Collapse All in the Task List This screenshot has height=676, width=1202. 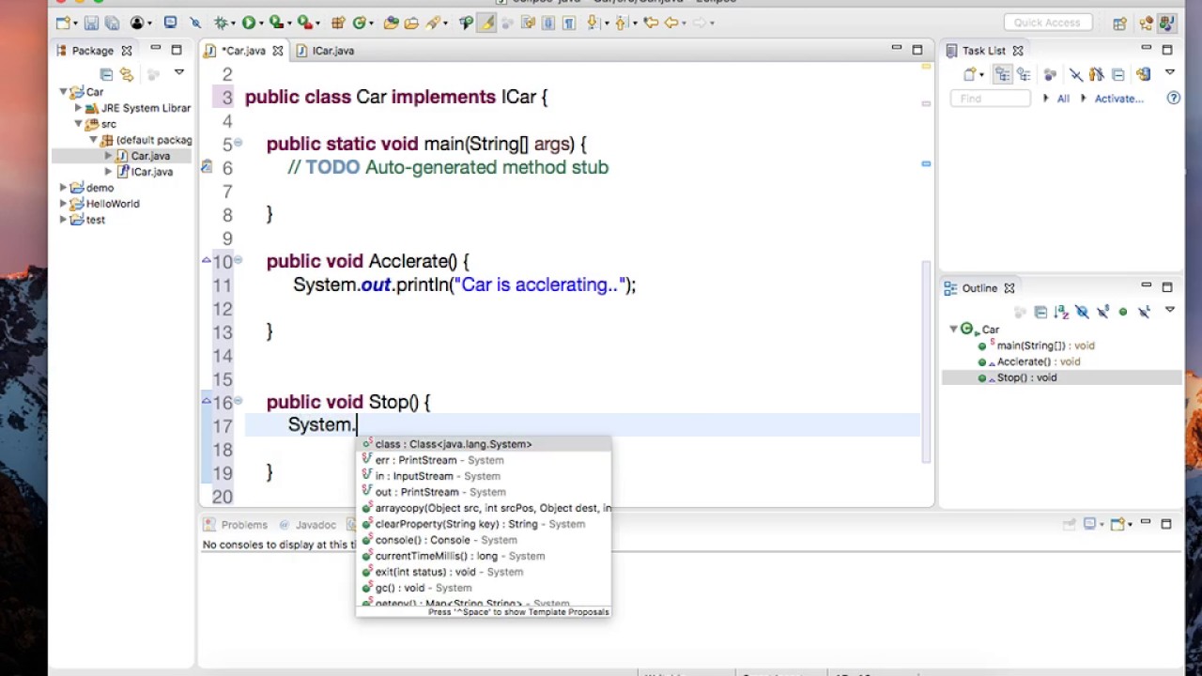coord(1117,74)
